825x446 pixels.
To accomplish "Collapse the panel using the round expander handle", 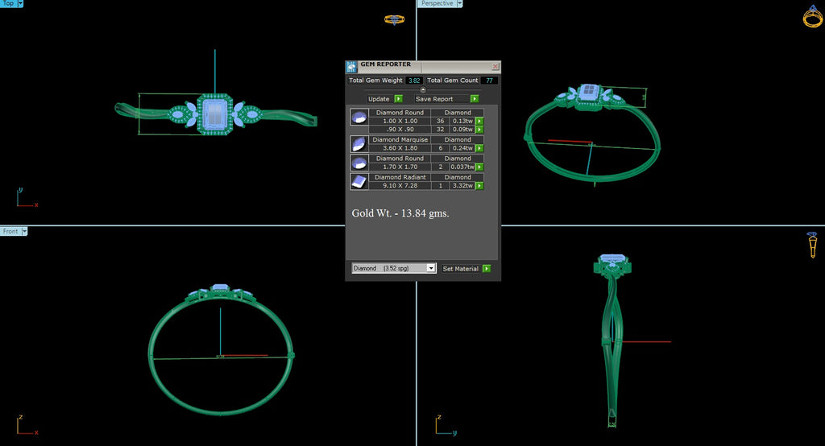I will click(423, 89).
